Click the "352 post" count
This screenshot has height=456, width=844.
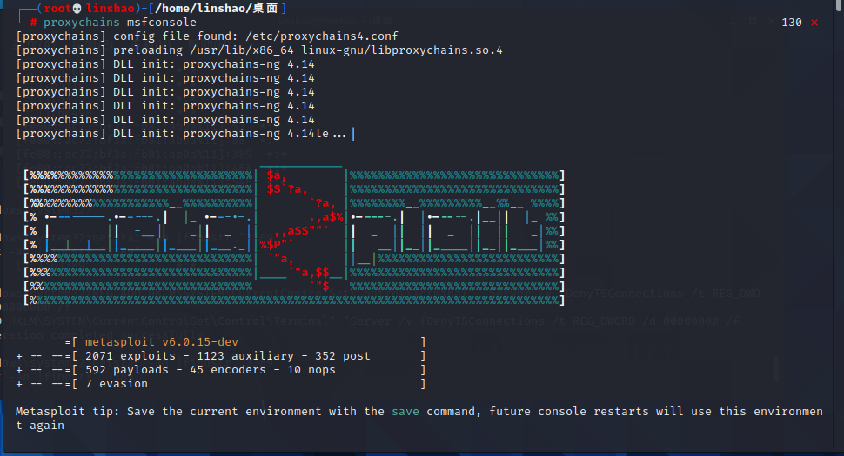[343, 356]
